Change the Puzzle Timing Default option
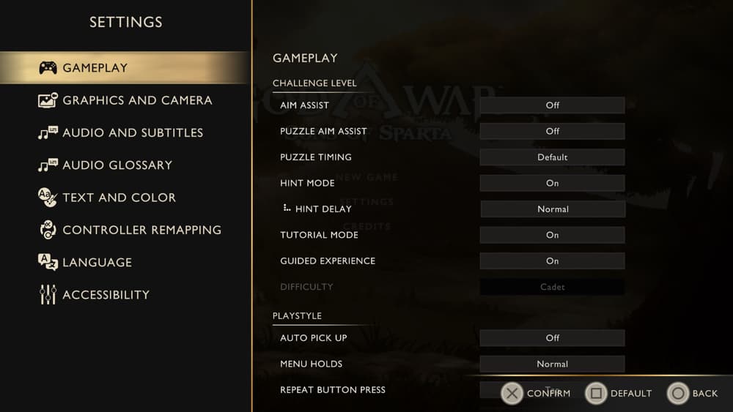Viewport: 733px width, 412px height. click(552, 157)
